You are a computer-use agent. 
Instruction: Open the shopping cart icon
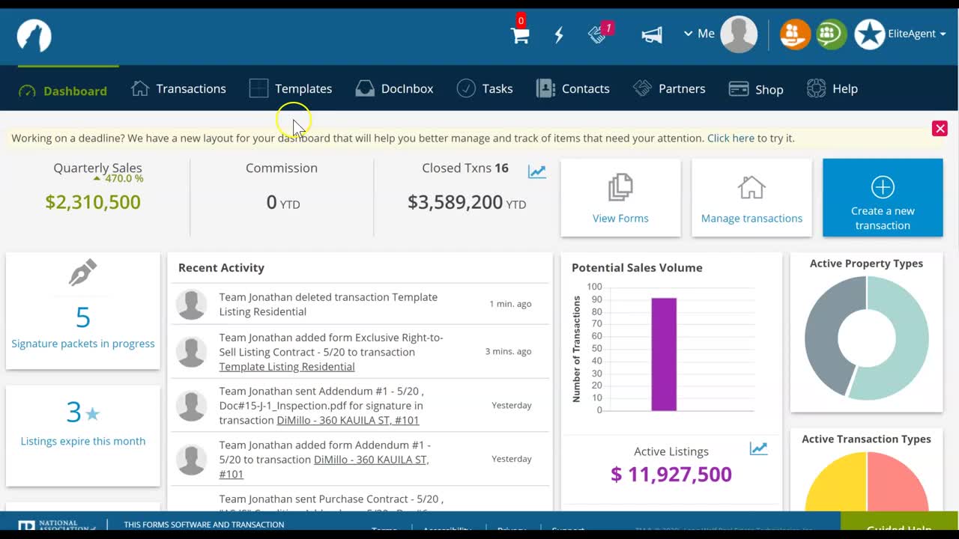520,35
